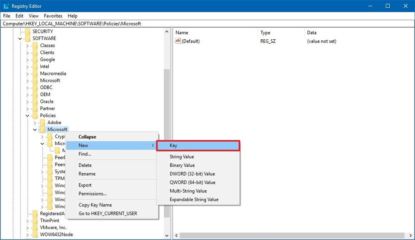415x240 pixels.
Task: Collapse the Policies key using its chevron
Action: 27,115
